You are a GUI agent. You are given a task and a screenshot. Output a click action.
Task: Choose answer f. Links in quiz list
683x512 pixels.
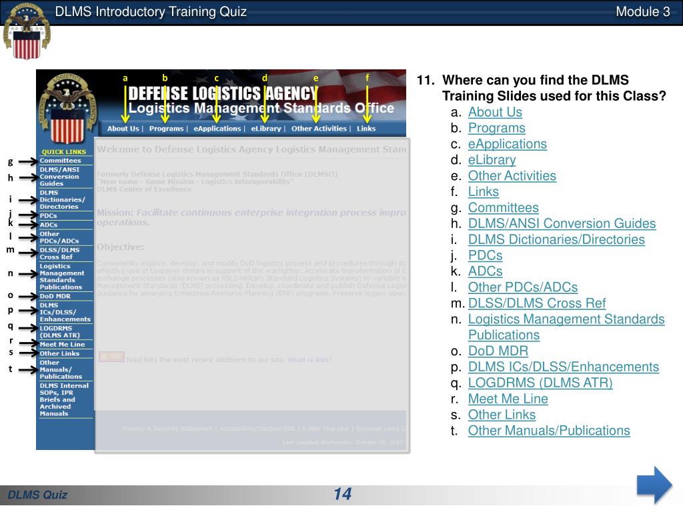[x=484, y=191]
